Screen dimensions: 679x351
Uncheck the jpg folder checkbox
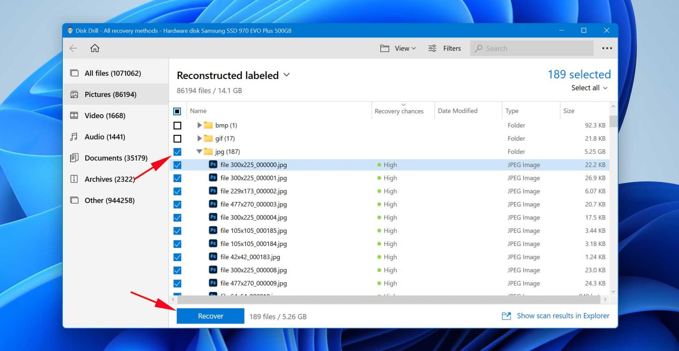coord(177,152)
